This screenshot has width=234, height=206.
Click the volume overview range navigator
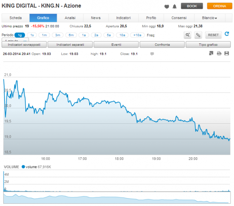click(117, 198)
